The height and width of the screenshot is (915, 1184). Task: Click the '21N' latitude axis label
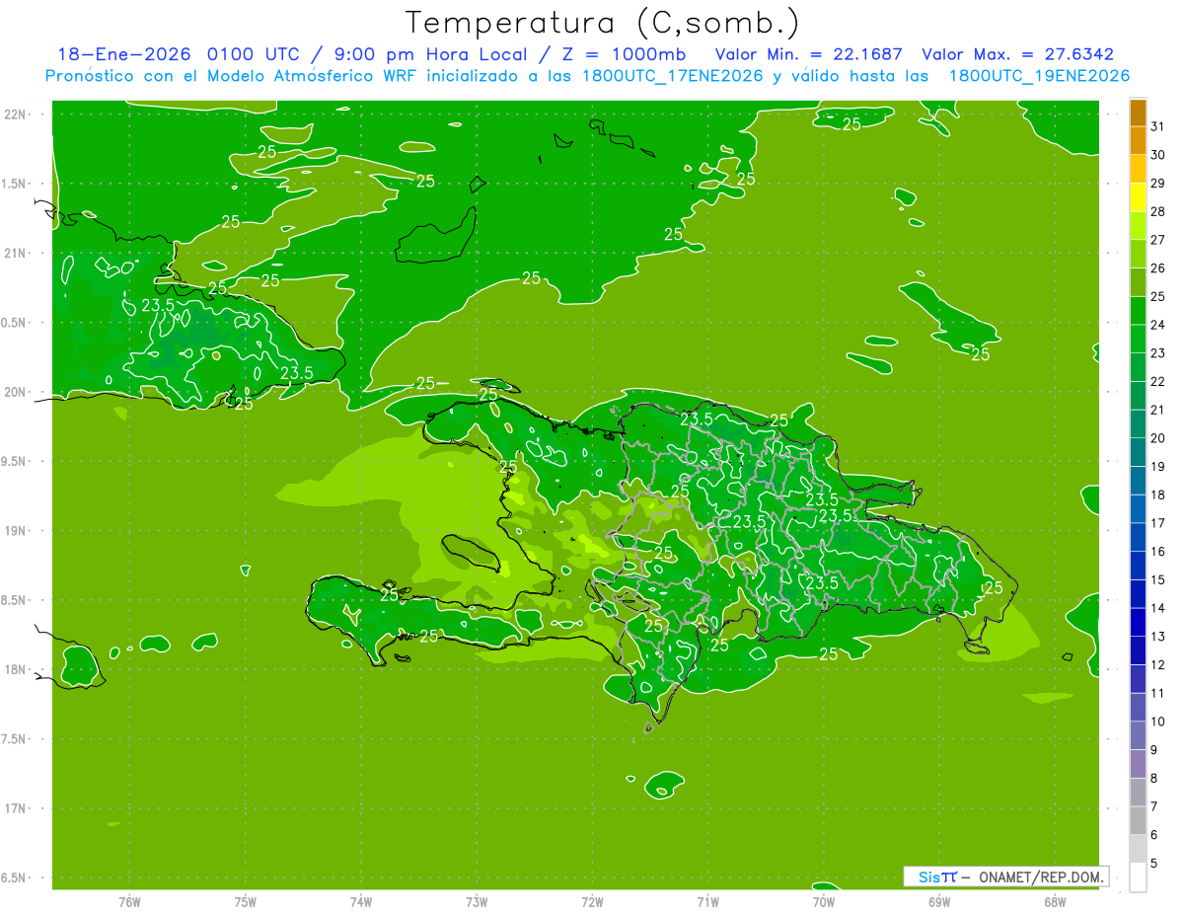(x=15, y=253)
